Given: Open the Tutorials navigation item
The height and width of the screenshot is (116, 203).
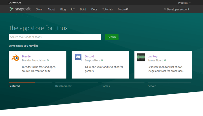Looking at the screenshot, I should point(107,9).
